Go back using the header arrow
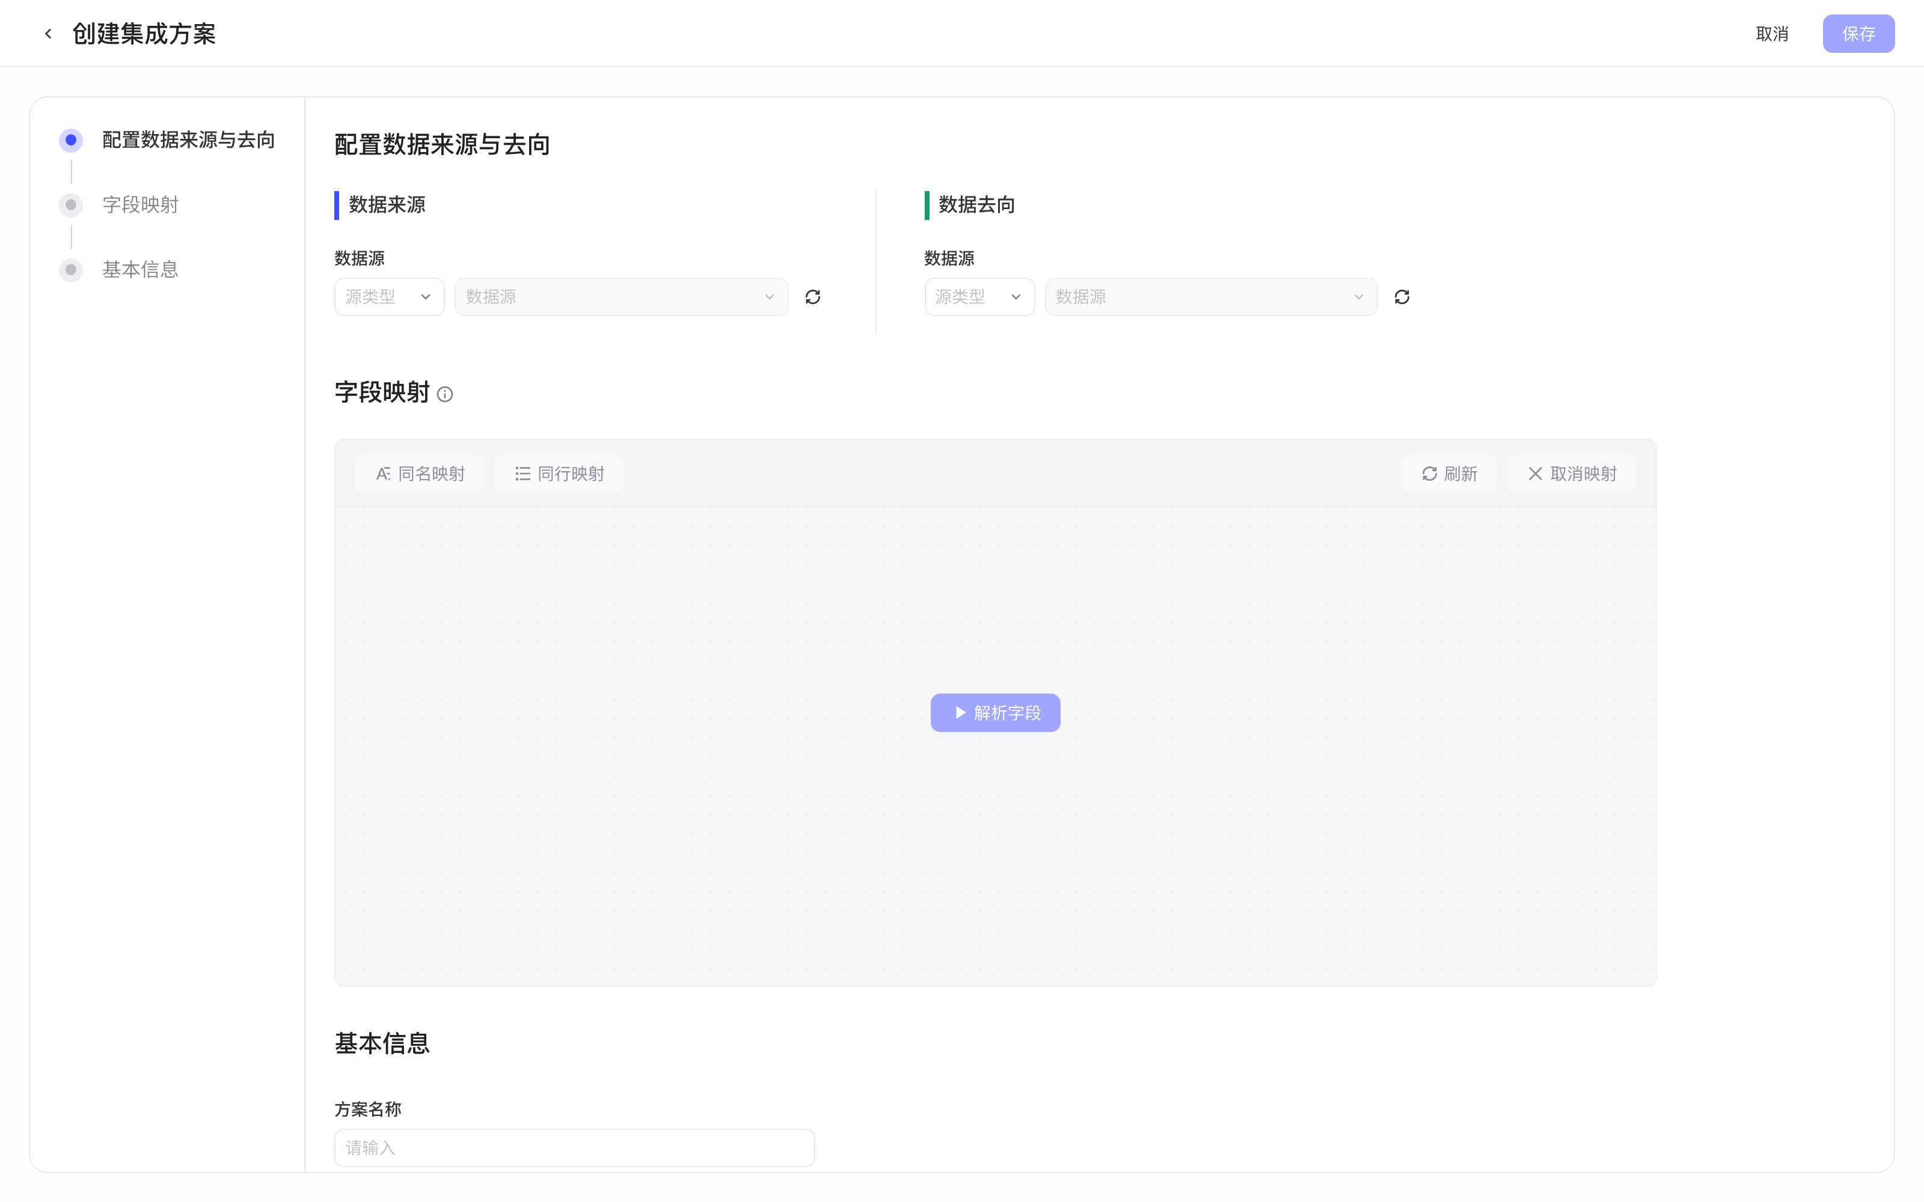 tap(49, 34)
